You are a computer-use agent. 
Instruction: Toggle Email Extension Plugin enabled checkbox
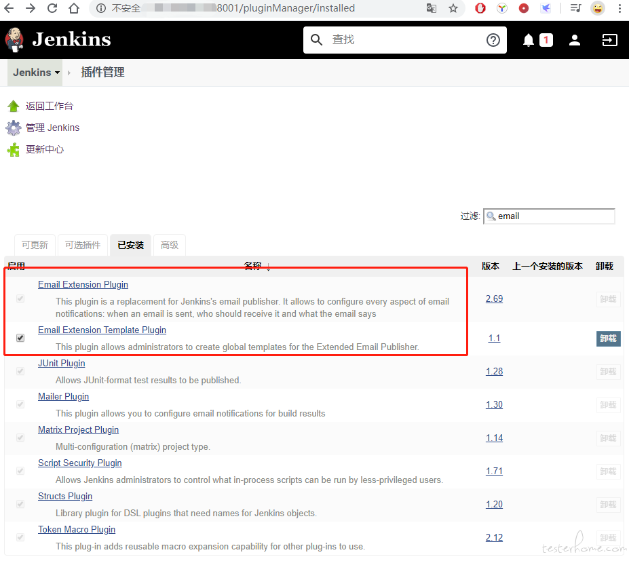tap(20, 298)
